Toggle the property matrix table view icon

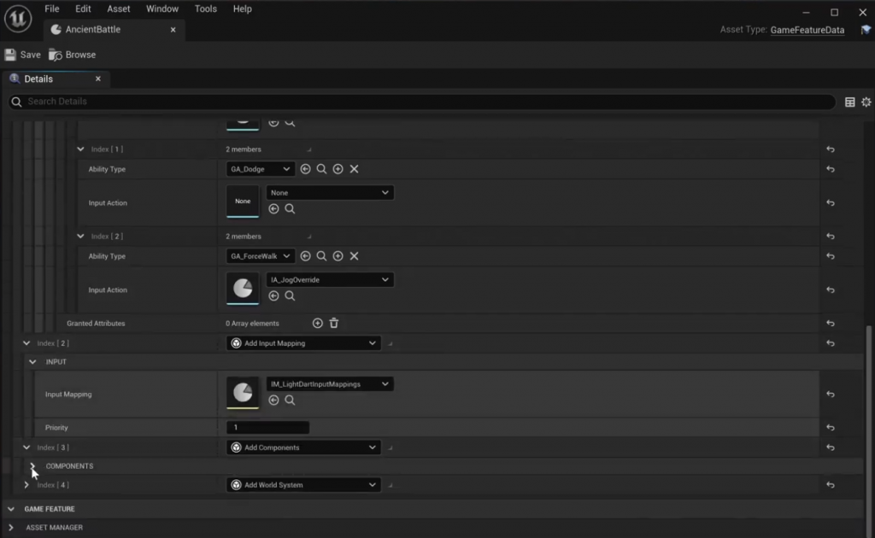pos(849,102)
